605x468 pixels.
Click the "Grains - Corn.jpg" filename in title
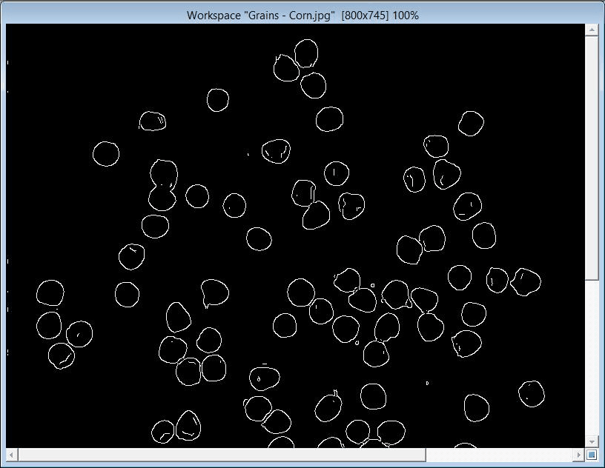click(288, 15)
